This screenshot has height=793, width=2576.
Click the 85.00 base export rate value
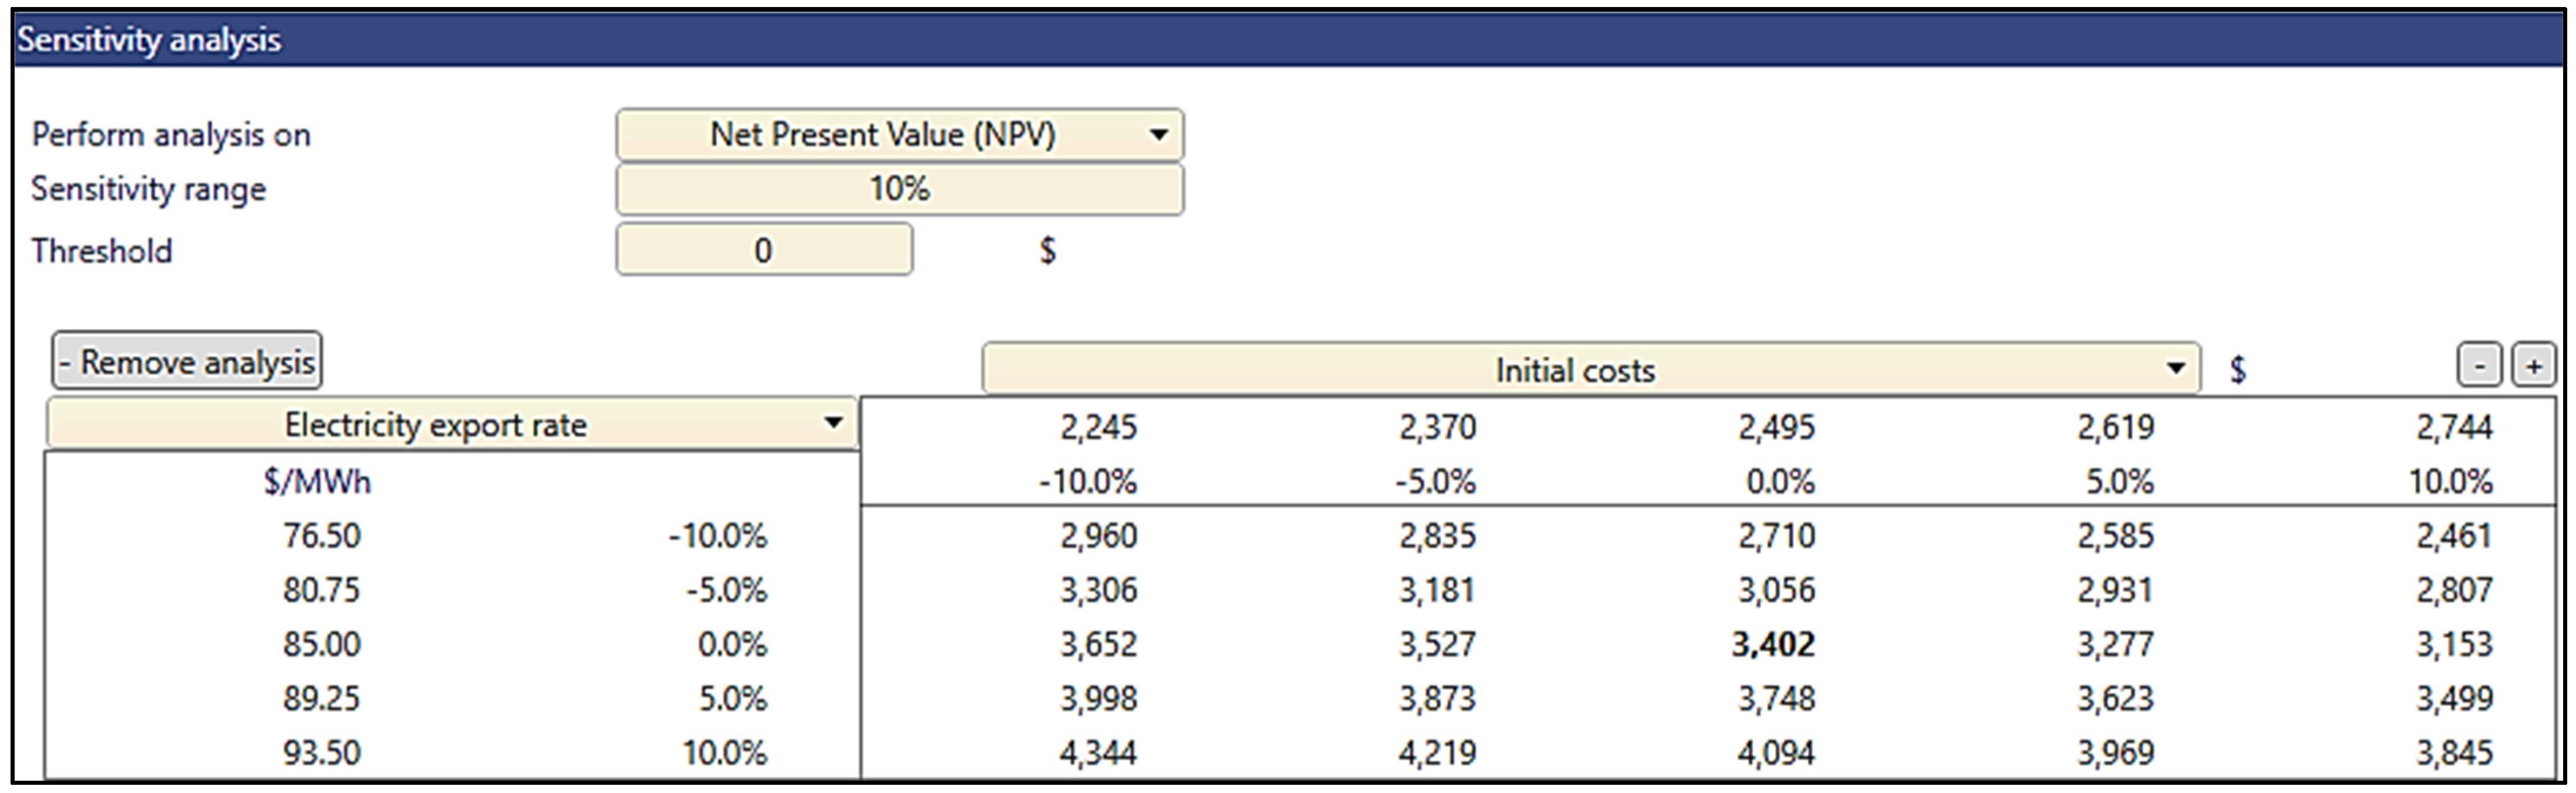click(321, 644)
